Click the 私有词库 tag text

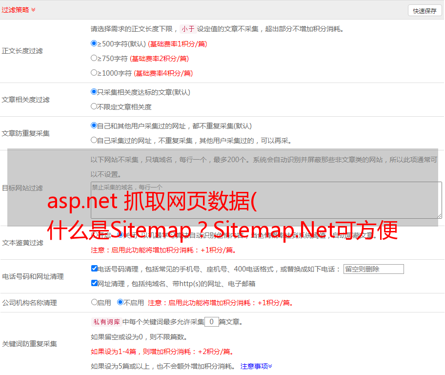click(107, 322)
